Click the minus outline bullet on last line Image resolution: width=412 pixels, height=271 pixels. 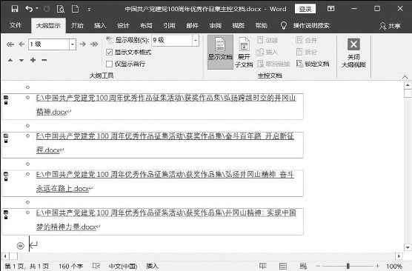(x=21, y=246)
